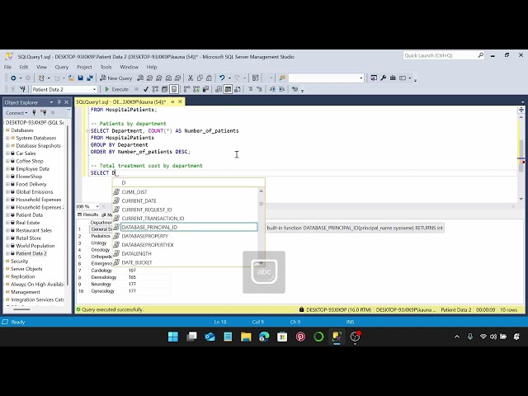Open the Undo history dropdown arrow

[229, 78]
